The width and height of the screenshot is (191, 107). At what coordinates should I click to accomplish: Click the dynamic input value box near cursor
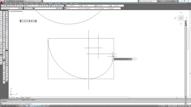134,59
